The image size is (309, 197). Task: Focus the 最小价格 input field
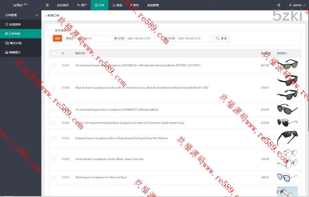[x=143, y=38]
